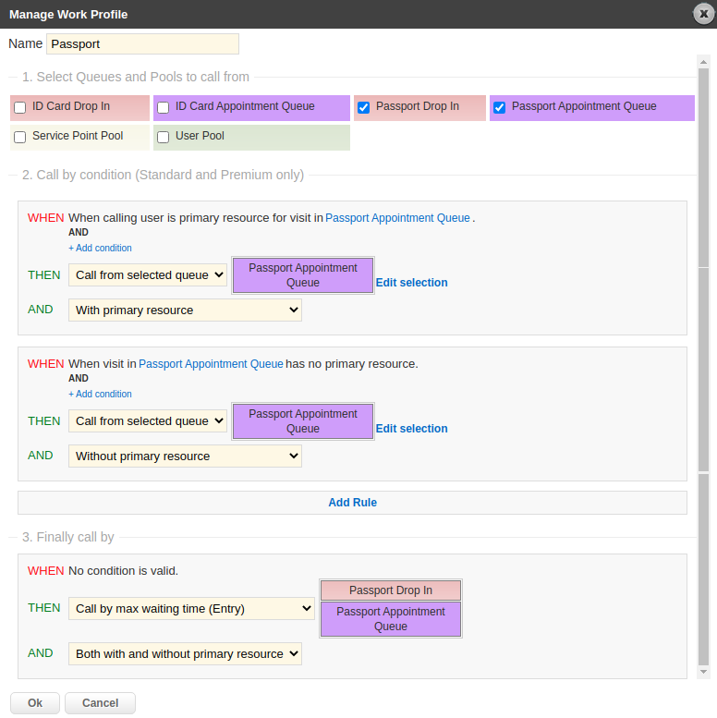Open Call by max waiting time dropdown
The height and width of the screenshot is (718, 717).
[x=191, y=608]
